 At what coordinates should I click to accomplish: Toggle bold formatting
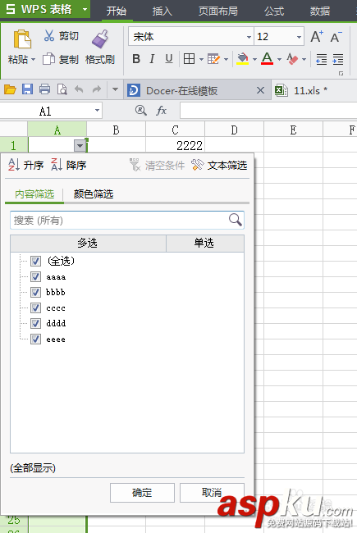(136, 59)
